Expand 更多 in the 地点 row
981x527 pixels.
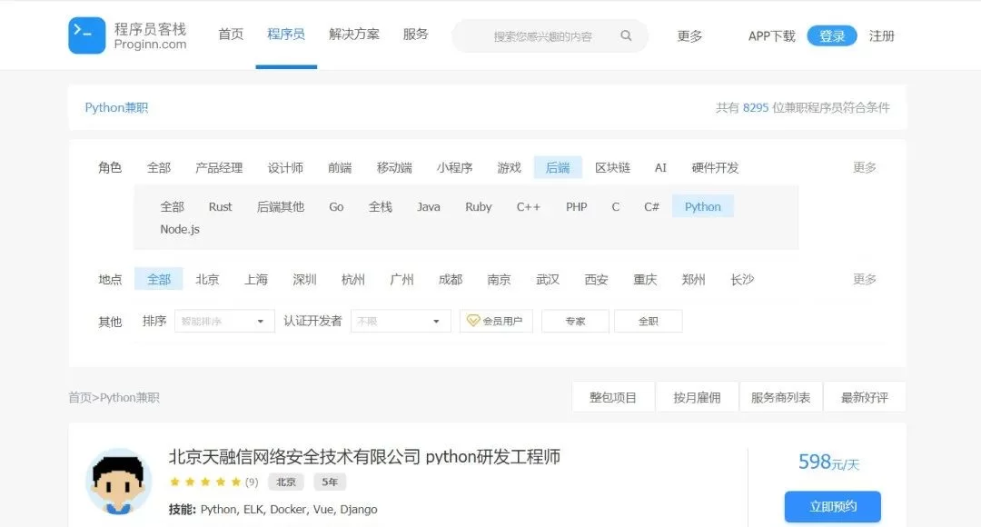pyautogui.click(x=864, y=279)
